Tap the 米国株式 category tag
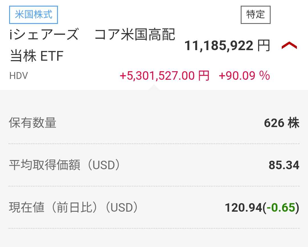Viewport: 308px width, 247px height. [34, 15]
